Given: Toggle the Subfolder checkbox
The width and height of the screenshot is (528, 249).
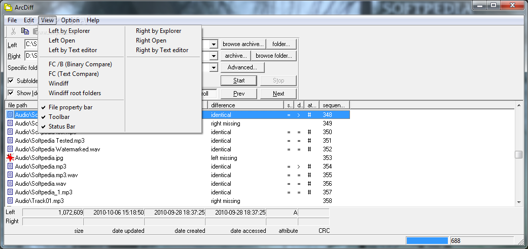Looking at the screenshot, I should click(11, 80).
